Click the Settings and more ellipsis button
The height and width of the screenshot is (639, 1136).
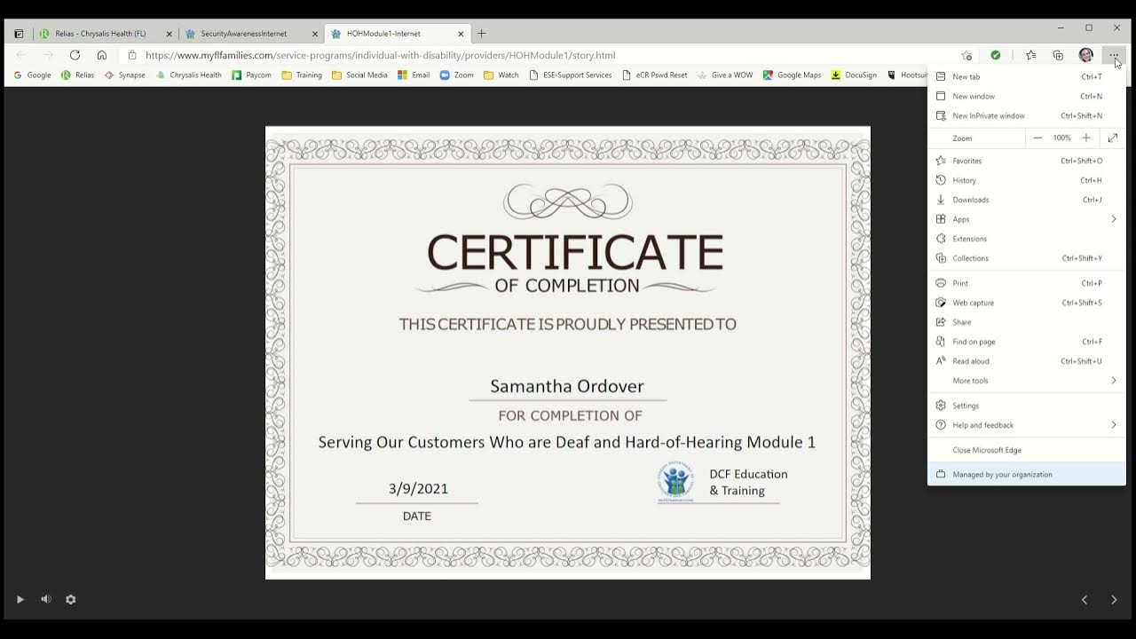(x=1113, y=55)
